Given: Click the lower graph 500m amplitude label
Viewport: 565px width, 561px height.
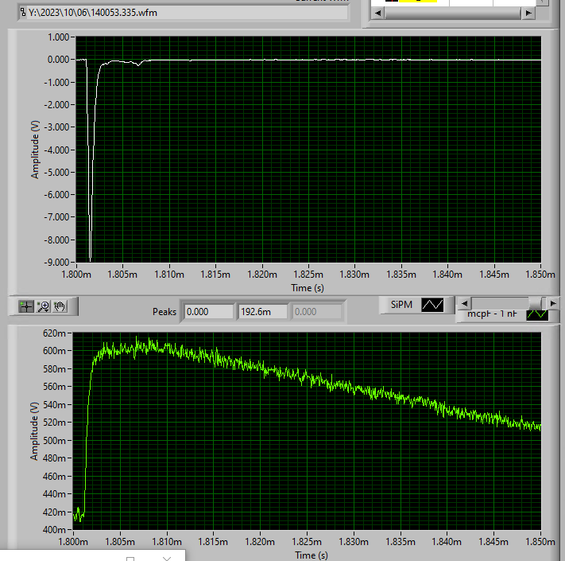Looking at the screenshot, I should [54, 441].
